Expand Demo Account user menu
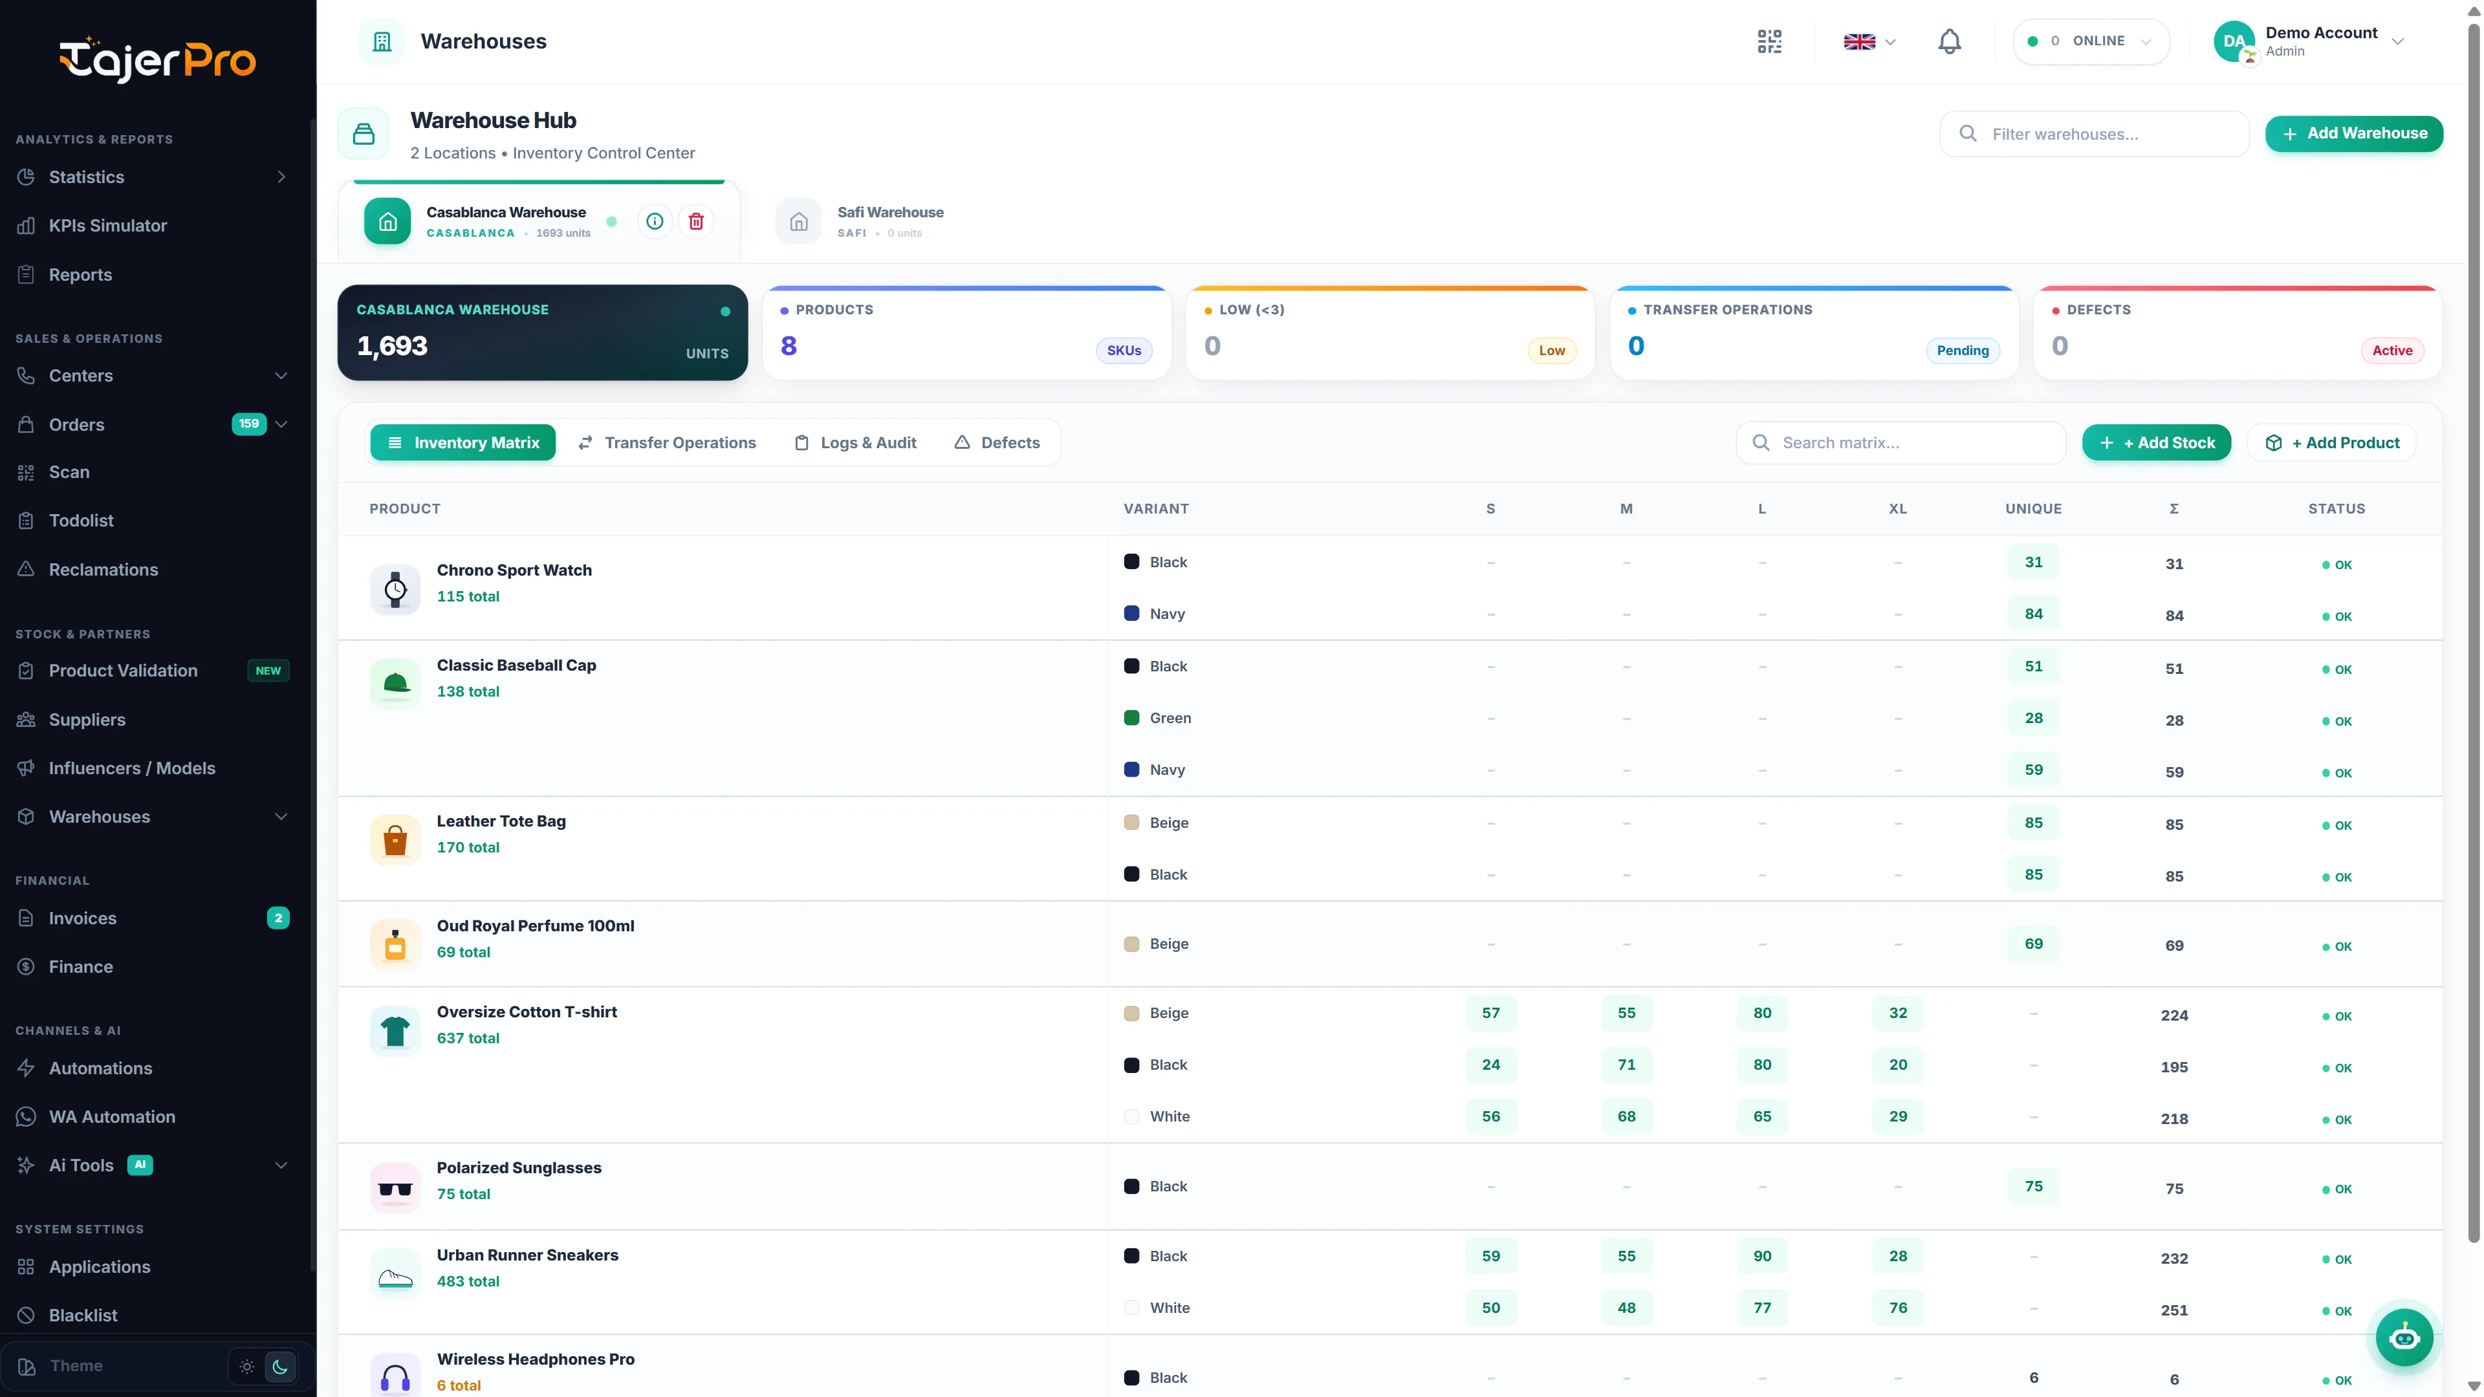The width and height of the screenshot is (2484, 1397). pos(2311,41)
